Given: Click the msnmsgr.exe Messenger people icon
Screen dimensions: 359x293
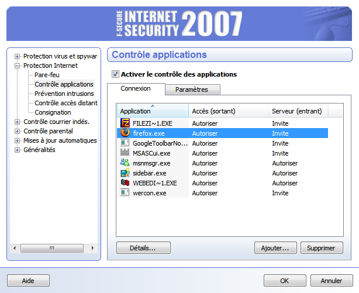Looking at the screenshot, I should pyautogui.click(x=125, y=163).
